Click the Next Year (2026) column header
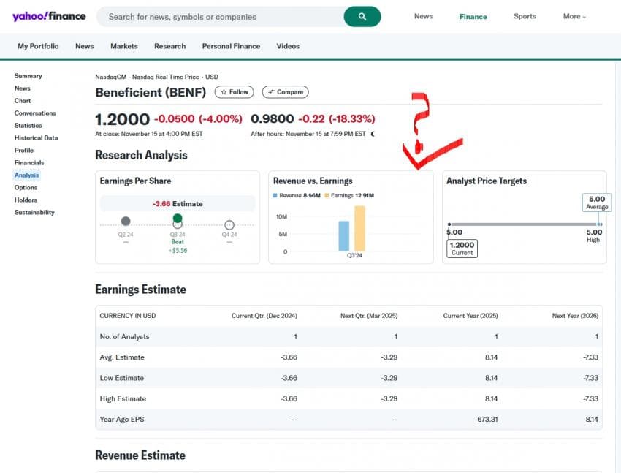Viewport: 621px width, 473px height. (575, 316)
